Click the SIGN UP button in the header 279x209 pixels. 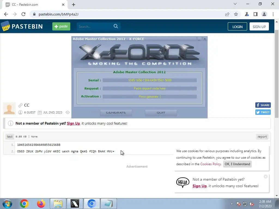click(x=259, y=26)
